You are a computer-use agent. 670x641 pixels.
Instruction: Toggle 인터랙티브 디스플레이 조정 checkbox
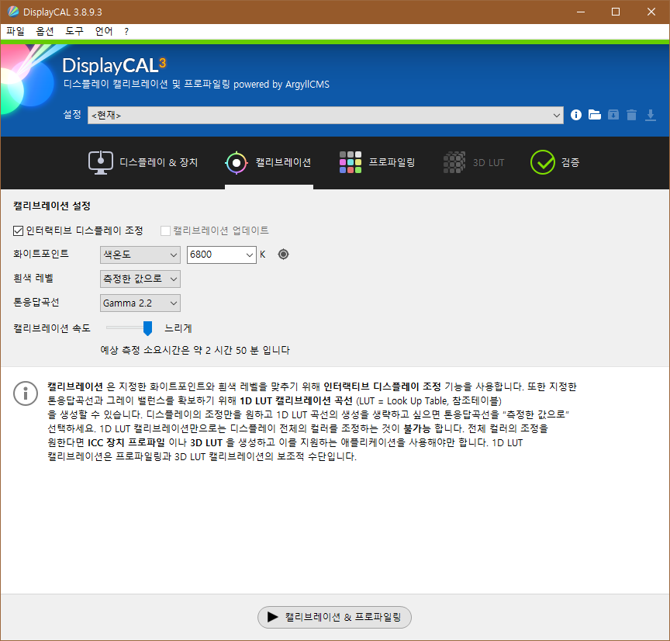[x=18, y=231]
